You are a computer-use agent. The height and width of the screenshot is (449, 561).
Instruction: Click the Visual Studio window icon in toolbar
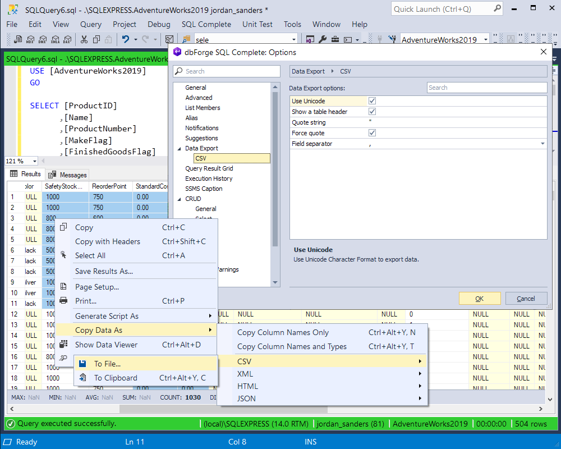coord(310,39)
